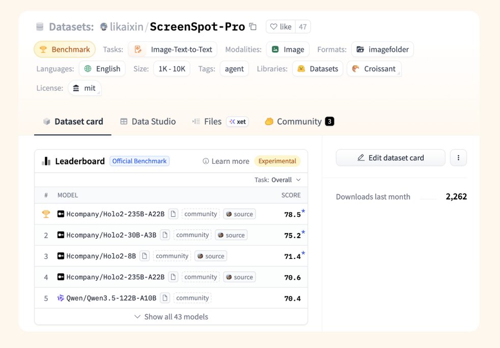Select the imagefolder format tag
Screen dimensions: 500x348
click(383, 49)
